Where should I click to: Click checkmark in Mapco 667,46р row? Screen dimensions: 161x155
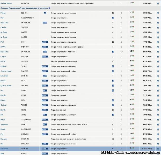113,81
